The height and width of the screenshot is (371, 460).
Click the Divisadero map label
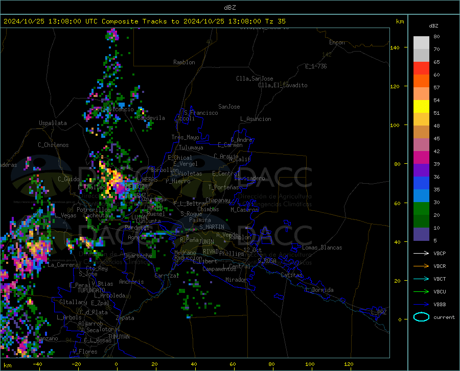coord(249,178)
